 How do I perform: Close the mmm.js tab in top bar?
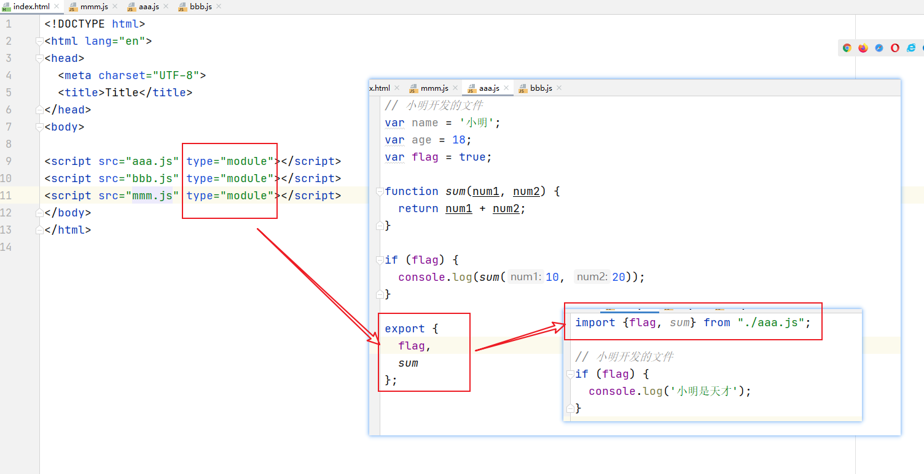pyautogui.click(x=115, y=7)
